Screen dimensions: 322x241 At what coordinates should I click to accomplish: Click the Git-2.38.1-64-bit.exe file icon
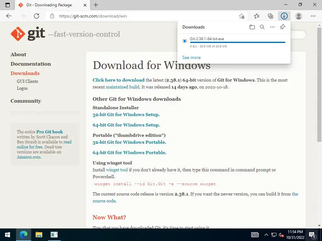[185, 41]
